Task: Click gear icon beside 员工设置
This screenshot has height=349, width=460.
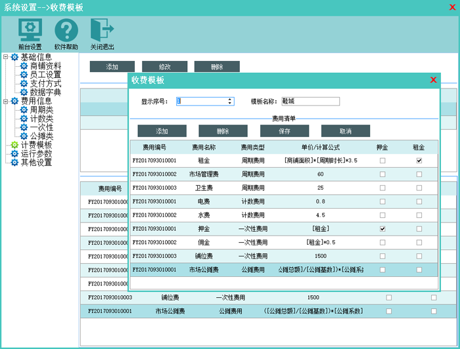Action: [x=24, y=75]
